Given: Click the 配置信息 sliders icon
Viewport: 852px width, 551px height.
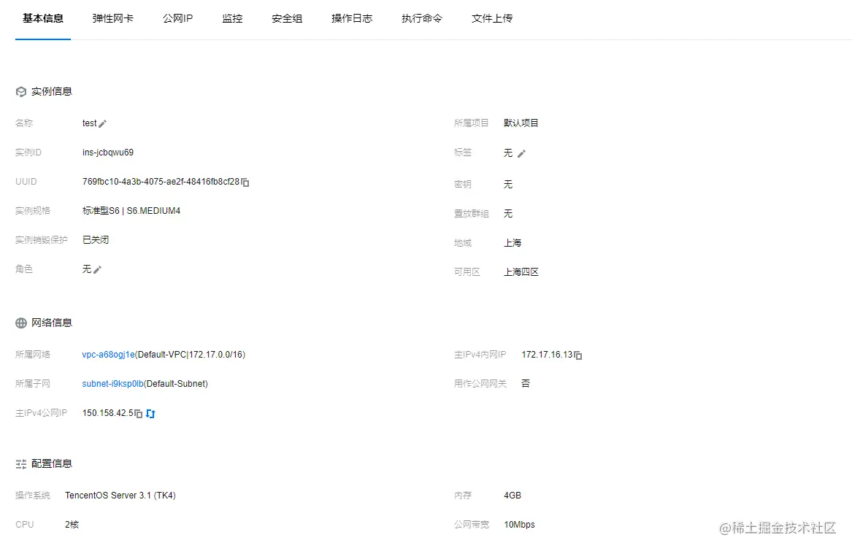Looking at the screenshot, I should point(21,464).
